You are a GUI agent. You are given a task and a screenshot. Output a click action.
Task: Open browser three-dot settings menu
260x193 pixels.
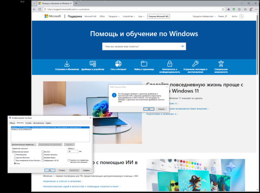[257, 9]
